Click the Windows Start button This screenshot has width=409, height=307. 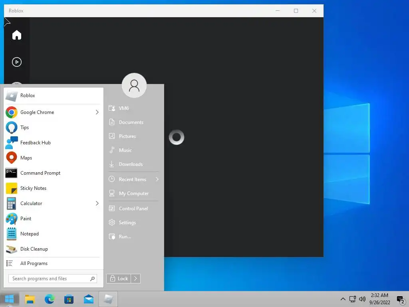10,299
